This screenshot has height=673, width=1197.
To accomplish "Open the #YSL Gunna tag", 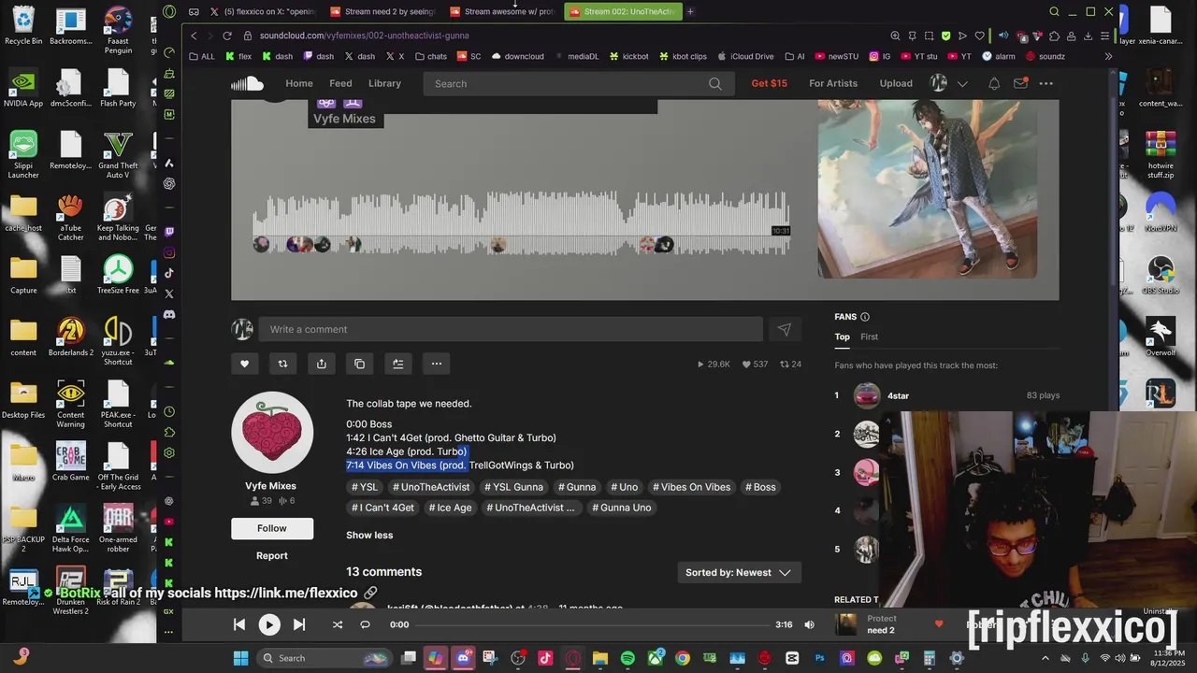I will [x=513, y=487].
